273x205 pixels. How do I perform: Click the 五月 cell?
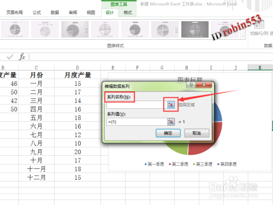click(x=37, y=118)
